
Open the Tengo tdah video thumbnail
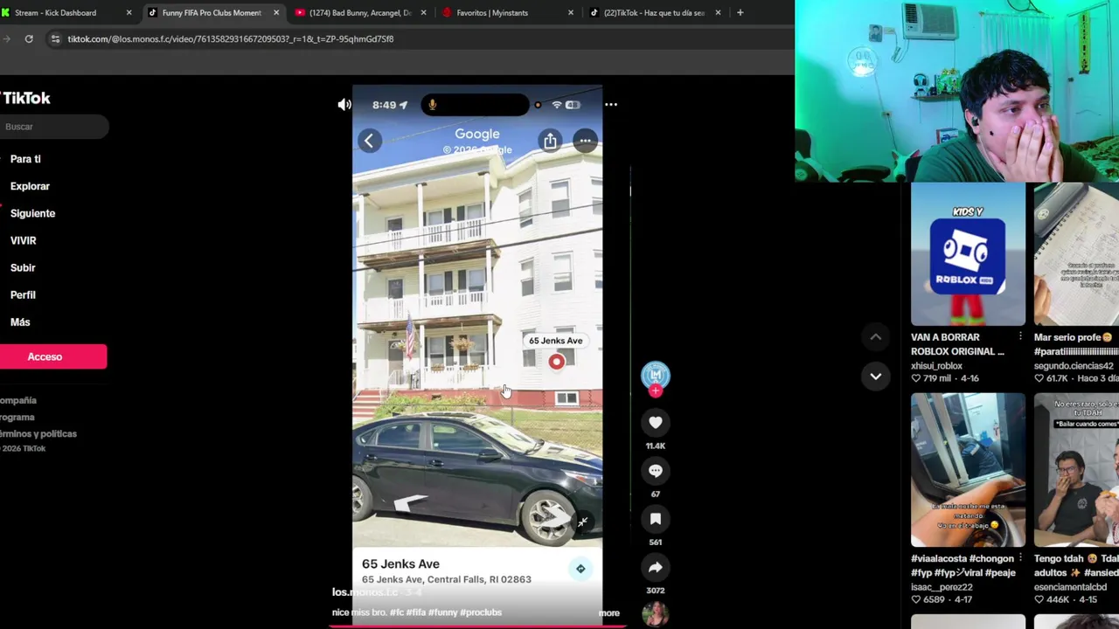[x=1076, y=470]
